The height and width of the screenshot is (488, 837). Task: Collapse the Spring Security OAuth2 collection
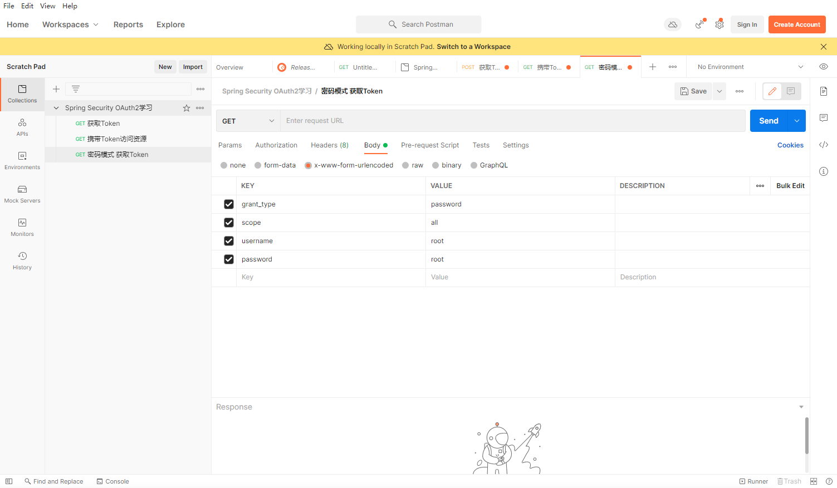(56, 108)
